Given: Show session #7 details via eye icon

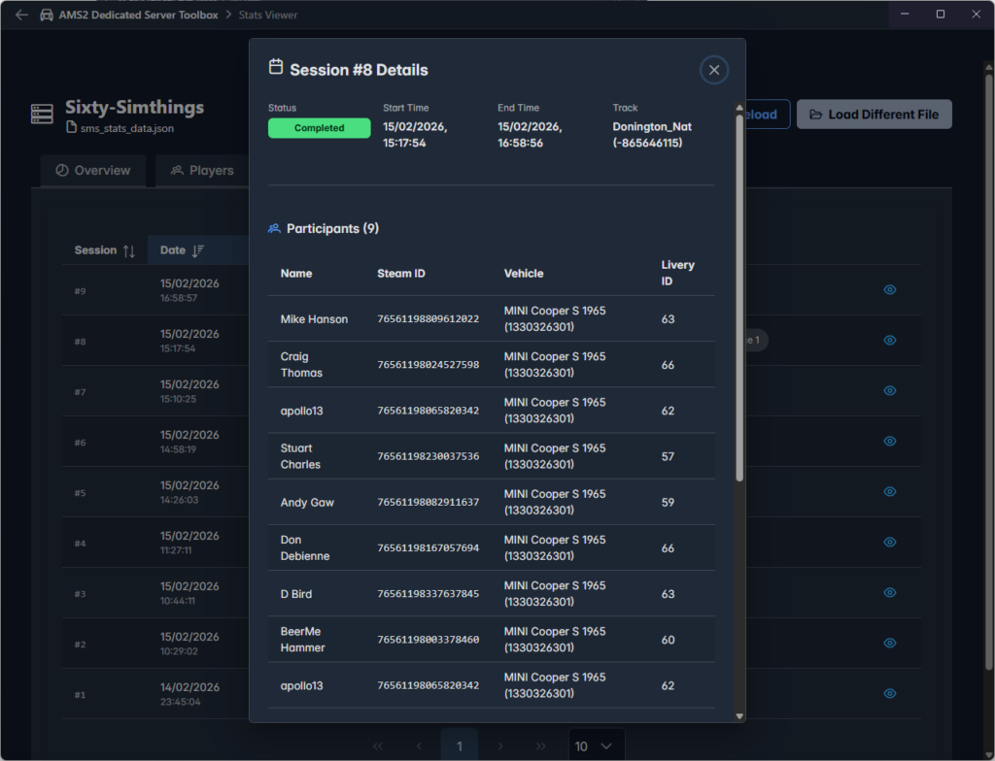Looking at the screenshot, I should point(889,390).
